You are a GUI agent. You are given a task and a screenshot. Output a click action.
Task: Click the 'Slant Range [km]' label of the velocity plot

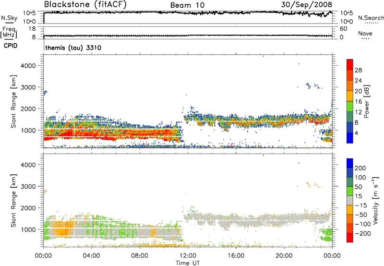point(13,201)
